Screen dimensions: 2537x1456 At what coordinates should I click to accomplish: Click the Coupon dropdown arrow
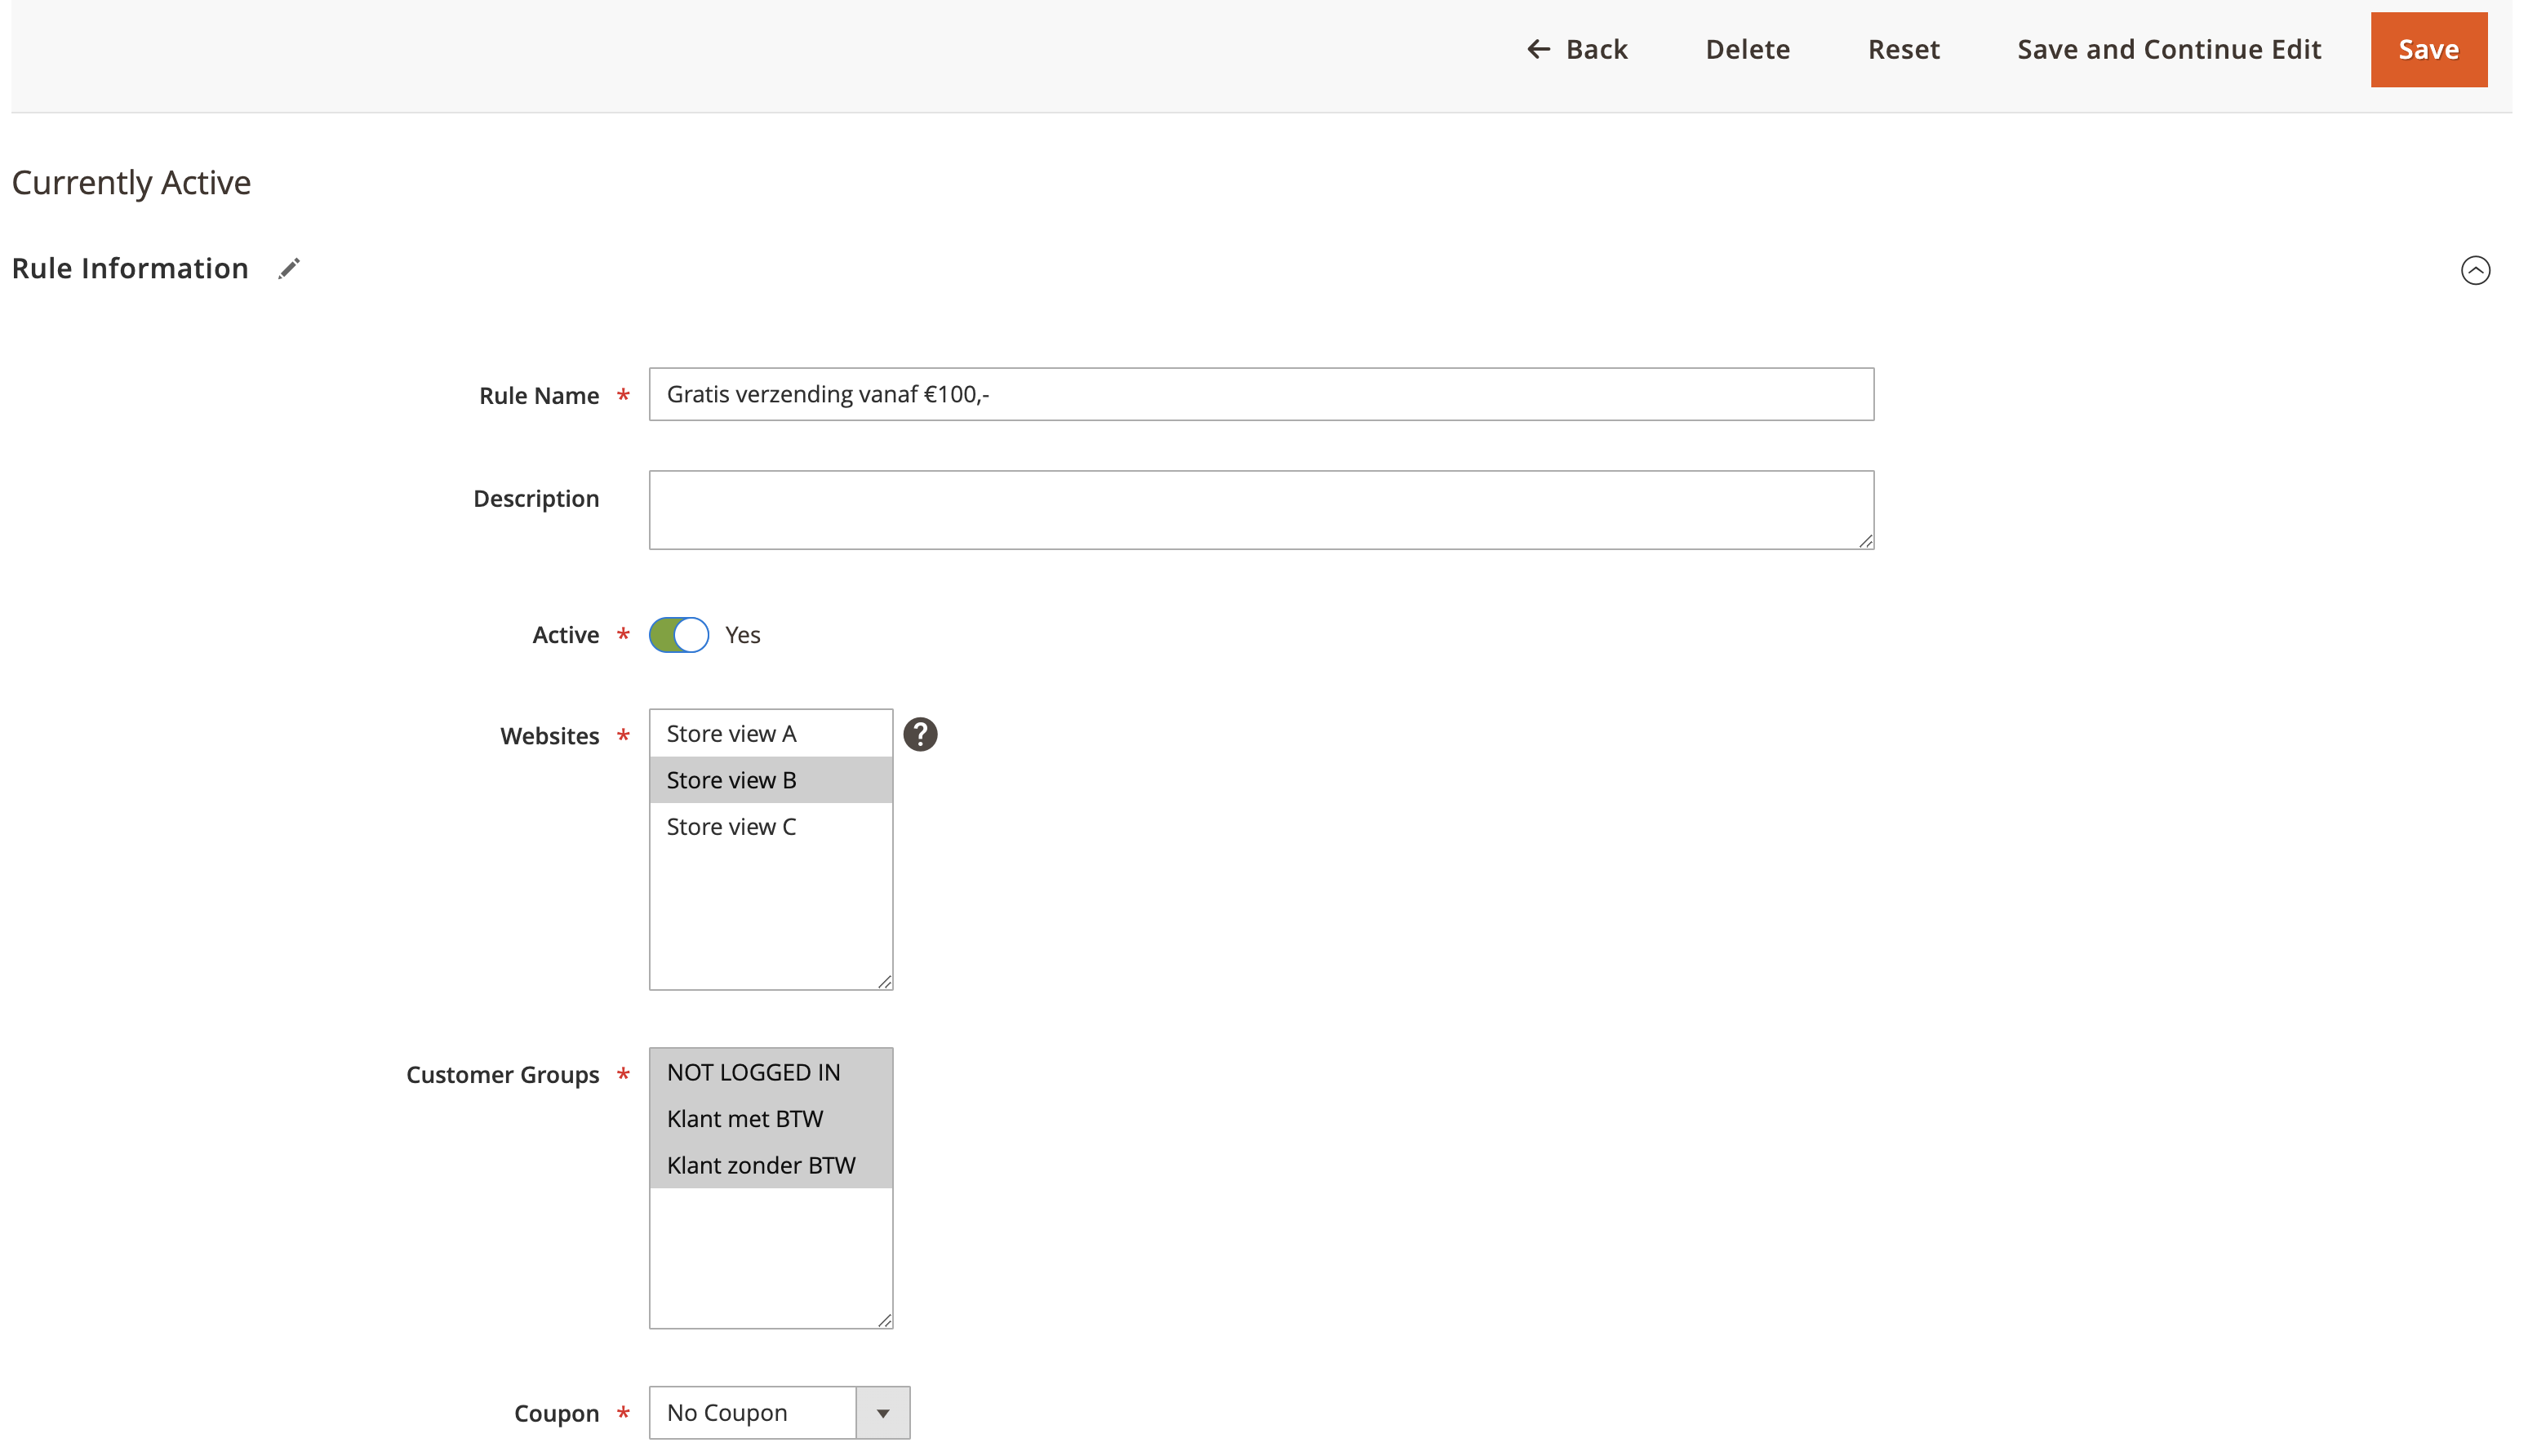click(x=882, y=1412)
